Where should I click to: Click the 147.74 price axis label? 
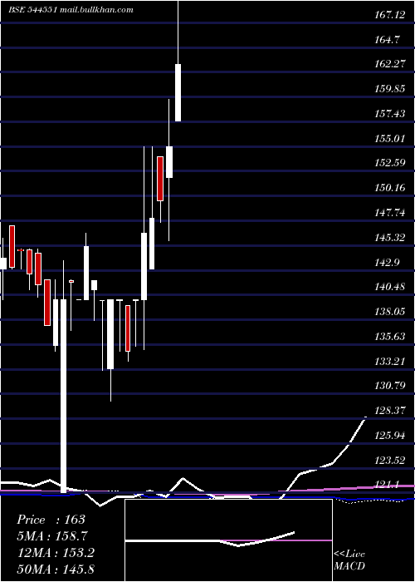389,213
